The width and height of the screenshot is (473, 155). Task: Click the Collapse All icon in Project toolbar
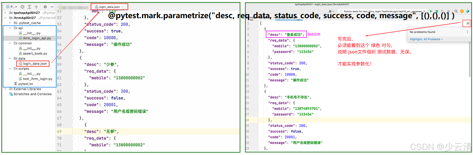(36, 7)
